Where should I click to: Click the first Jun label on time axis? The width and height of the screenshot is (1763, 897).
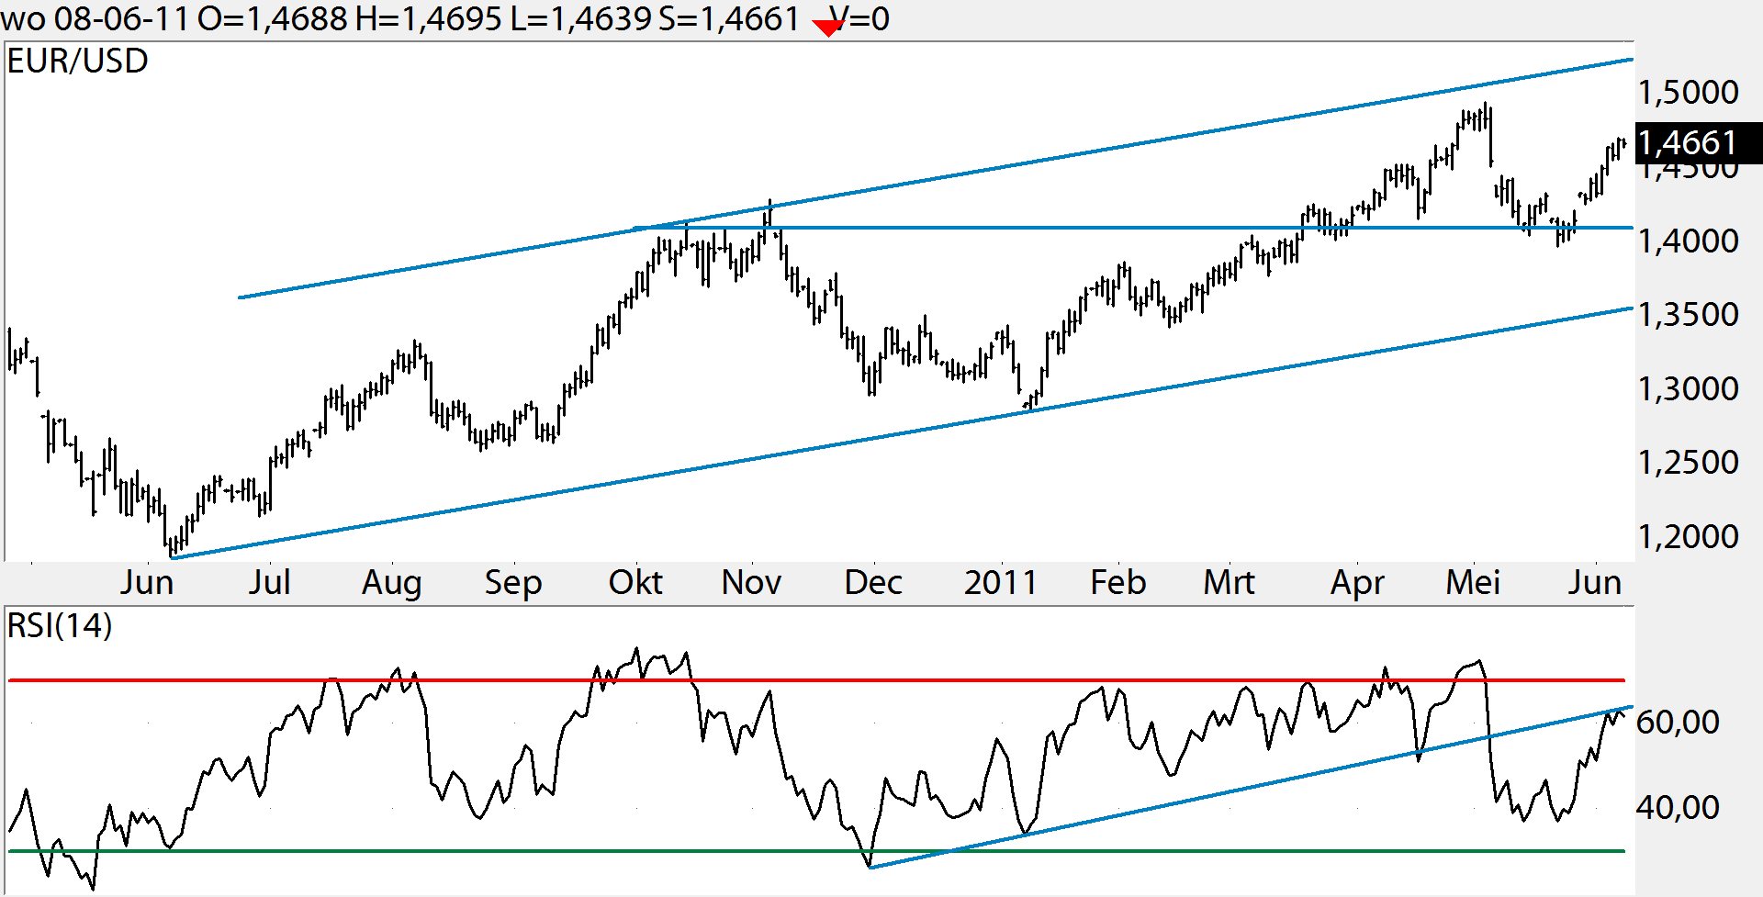[147, 583]
